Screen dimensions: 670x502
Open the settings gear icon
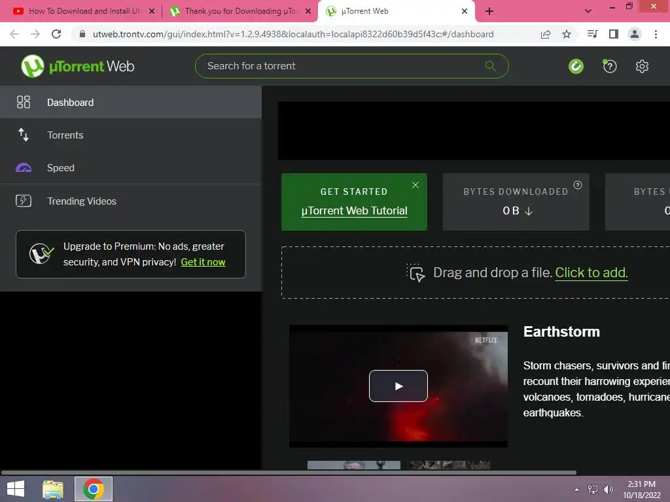pyautogui.click(x=642, y=66)
